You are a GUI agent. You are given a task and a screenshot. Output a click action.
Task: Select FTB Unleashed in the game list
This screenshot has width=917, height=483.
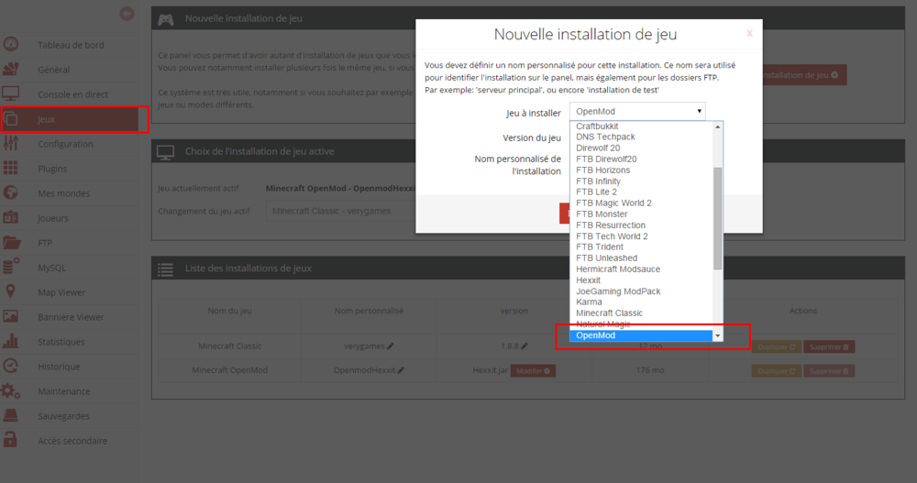642,258
